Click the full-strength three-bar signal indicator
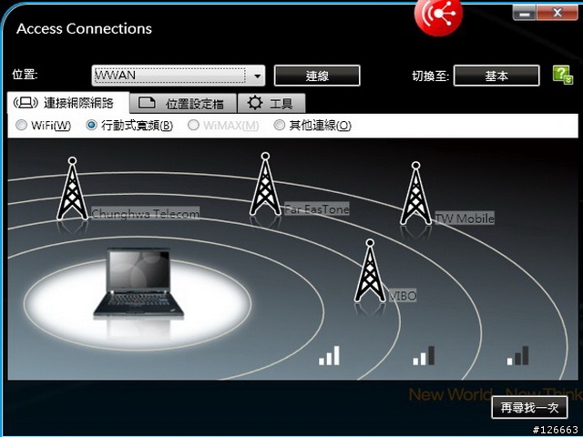This screenshot has width=583, height=437. click(x=329, y=356)
